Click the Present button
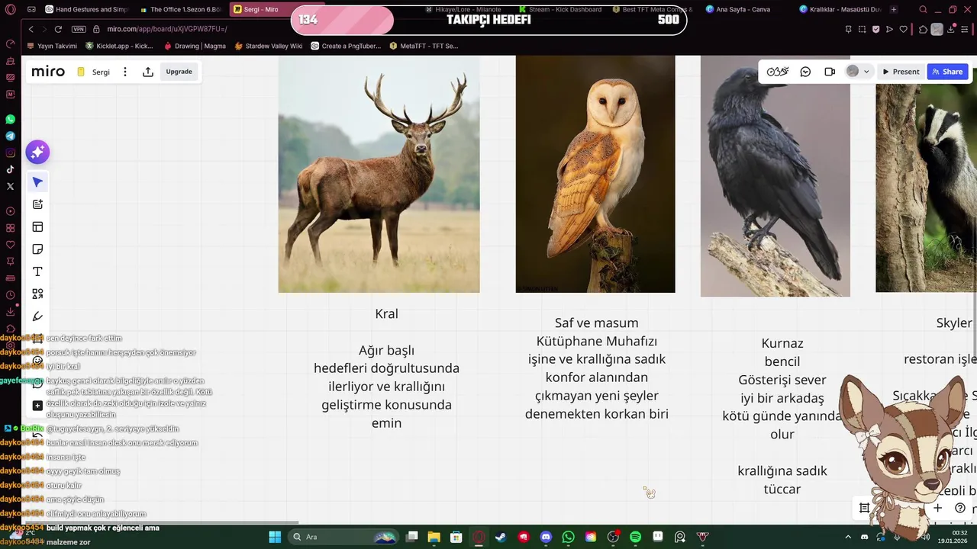This screenshot has height=549, width=977. tap(901, 72)
